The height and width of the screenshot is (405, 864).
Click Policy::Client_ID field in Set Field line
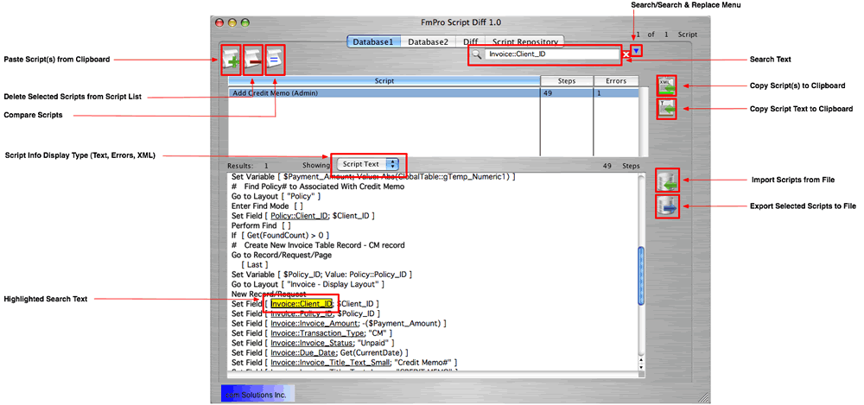click(302, 216)
